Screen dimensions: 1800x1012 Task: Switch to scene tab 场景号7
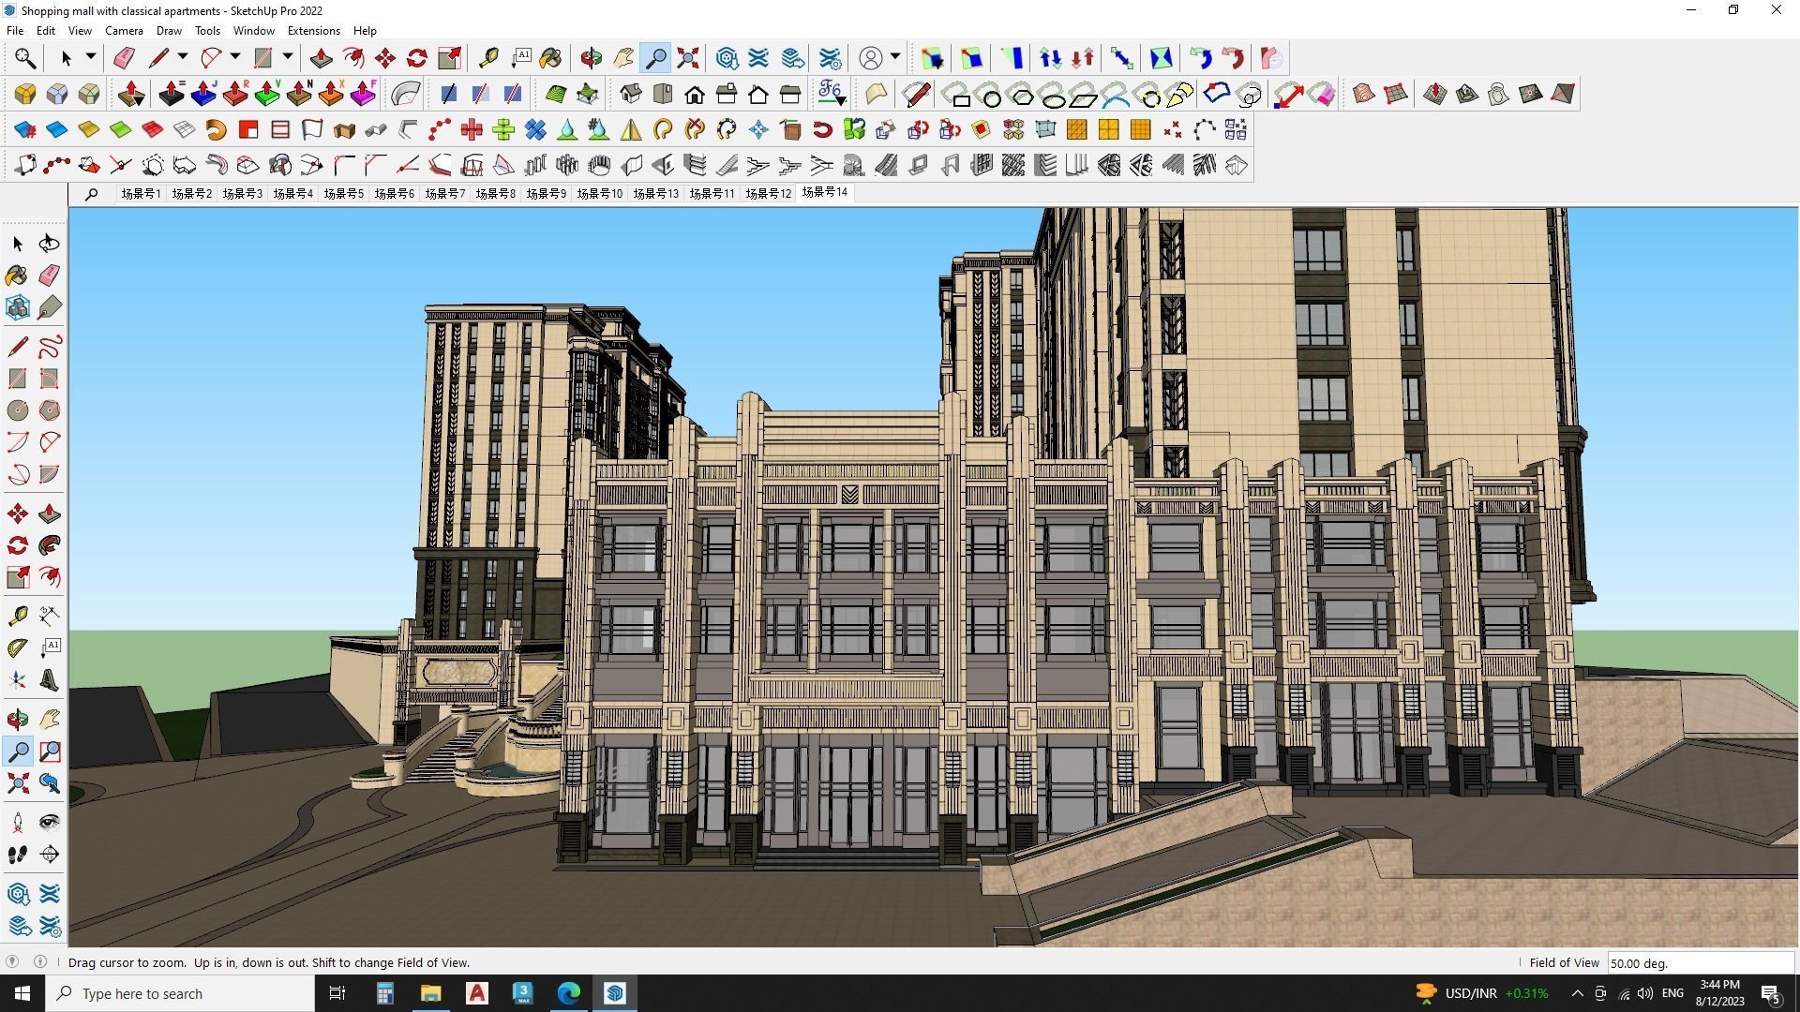pos(444,194)
